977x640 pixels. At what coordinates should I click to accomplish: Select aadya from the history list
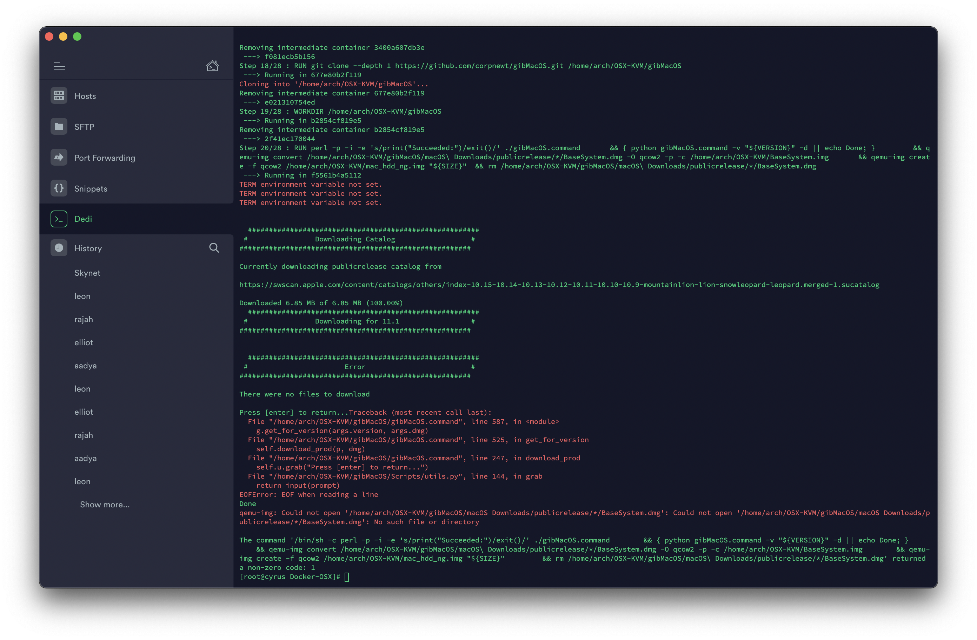point(85,365)
